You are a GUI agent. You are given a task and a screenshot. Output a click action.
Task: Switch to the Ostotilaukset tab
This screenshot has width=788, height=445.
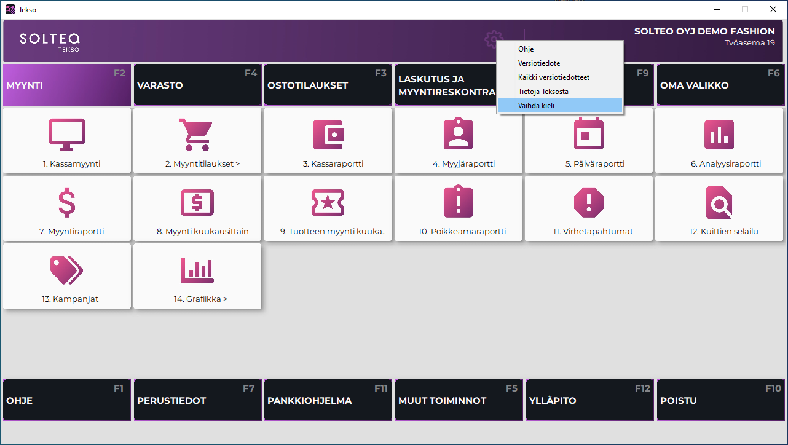(x=328, y=85)
